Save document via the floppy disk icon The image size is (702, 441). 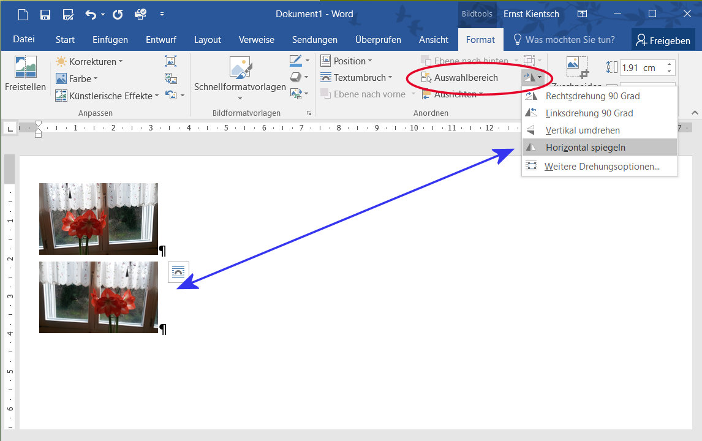pyautogui.click(x=45, y=14)
